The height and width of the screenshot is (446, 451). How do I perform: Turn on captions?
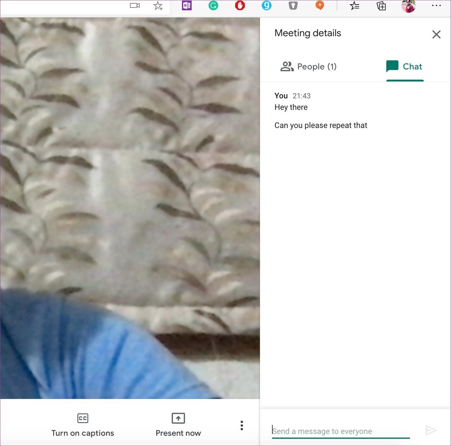pos(83,425)
